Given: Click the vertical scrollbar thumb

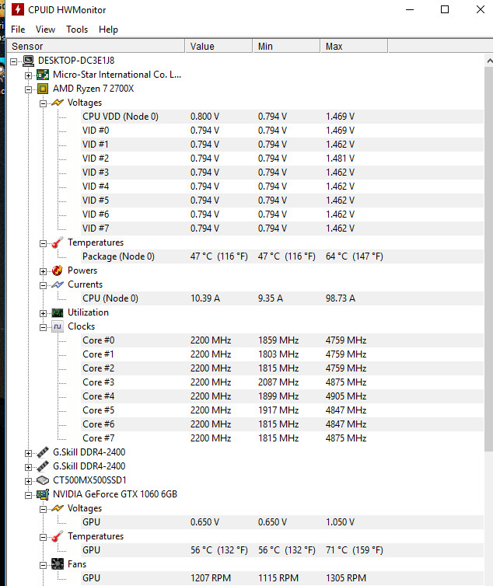Looking at the screenshot, I should tap(489, 259).
